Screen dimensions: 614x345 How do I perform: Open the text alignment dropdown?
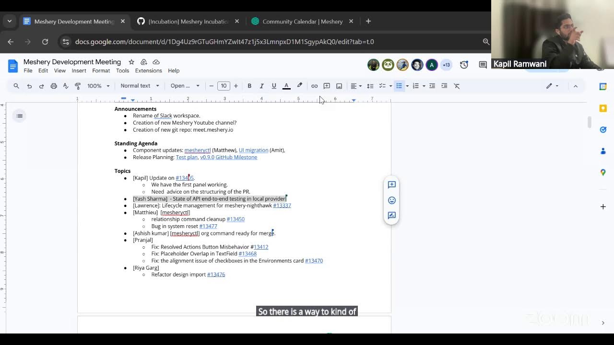pos(356,86)
